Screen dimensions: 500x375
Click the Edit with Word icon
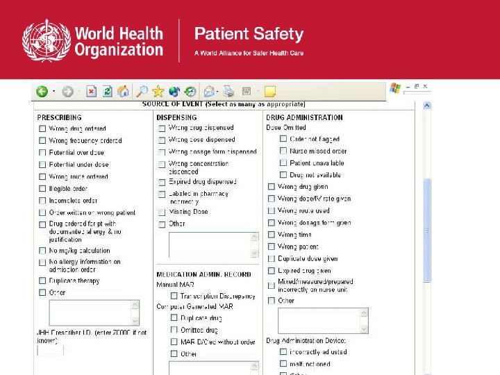point(247,92)
